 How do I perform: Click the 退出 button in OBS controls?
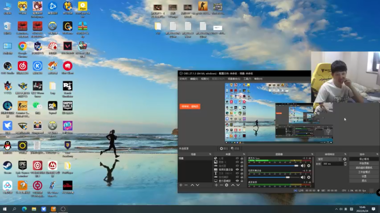pyautogui.click(x=364, y=181)
